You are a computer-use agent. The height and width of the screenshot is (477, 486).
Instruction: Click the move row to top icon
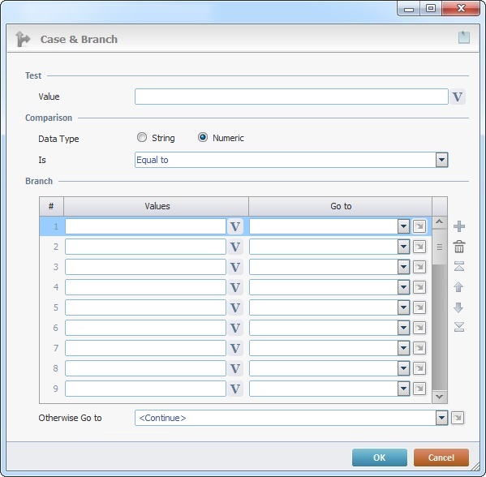pos(459,266)
